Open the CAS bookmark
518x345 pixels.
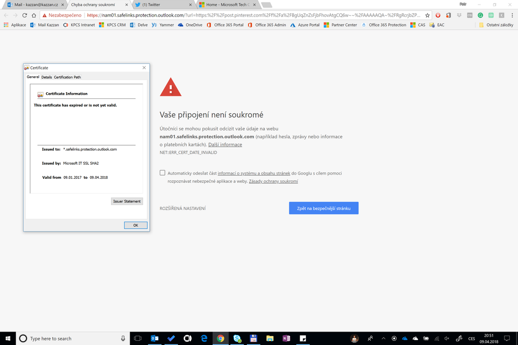coord(418,25)
